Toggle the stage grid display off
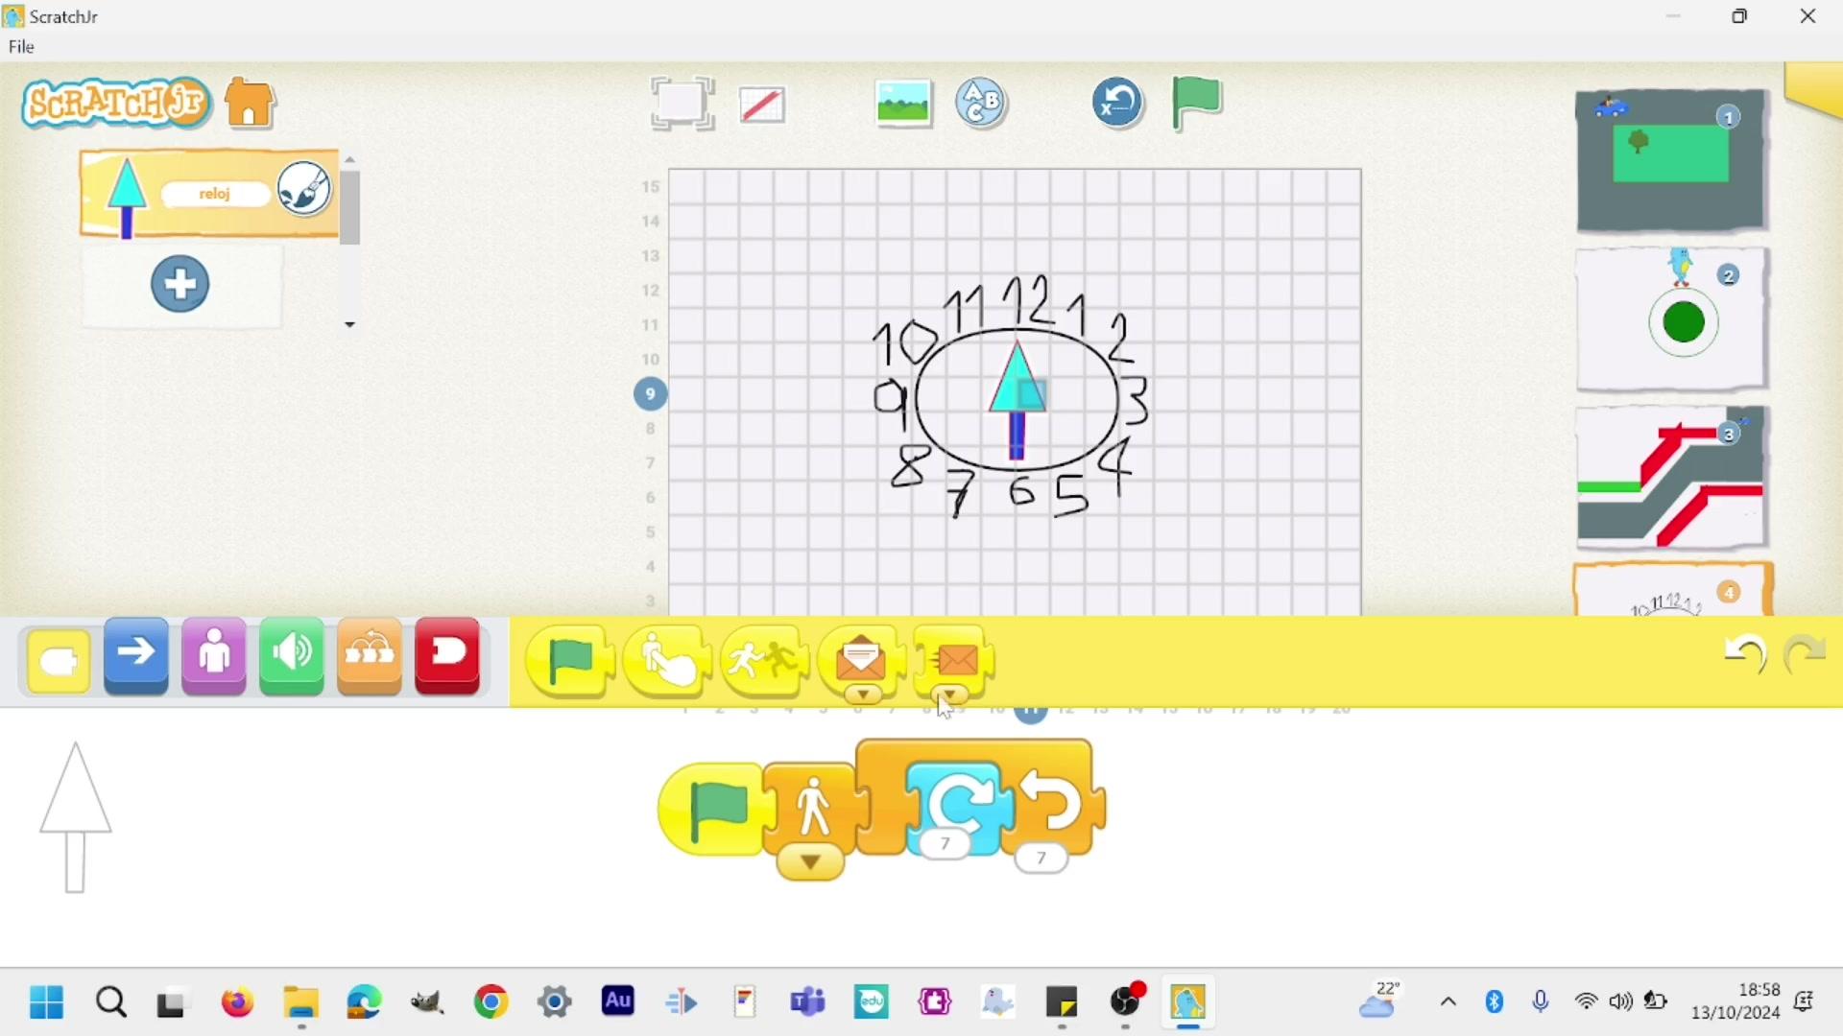1843x1036 pixels. [763, 104]
